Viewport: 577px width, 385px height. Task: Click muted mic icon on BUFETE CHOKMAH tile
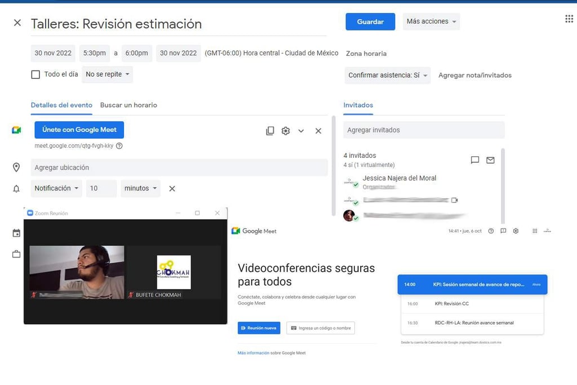click(x=131, y=295)
